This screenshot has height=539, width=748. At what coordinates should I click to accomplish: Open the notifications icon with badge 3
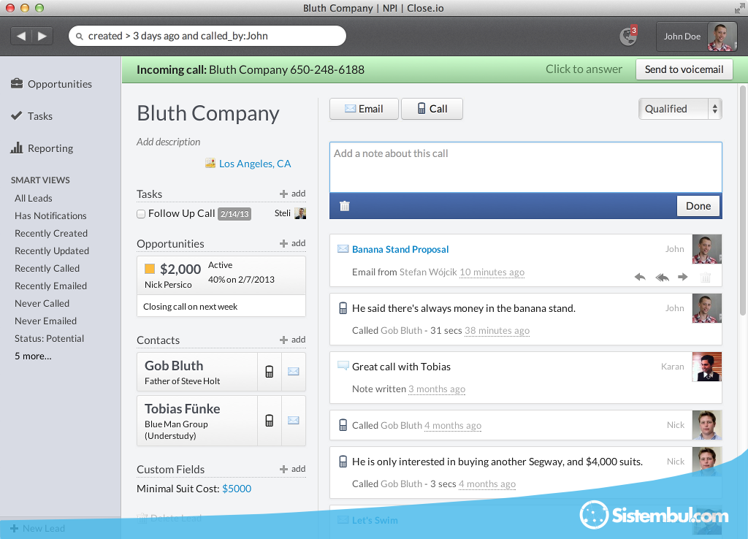[627, 36]
